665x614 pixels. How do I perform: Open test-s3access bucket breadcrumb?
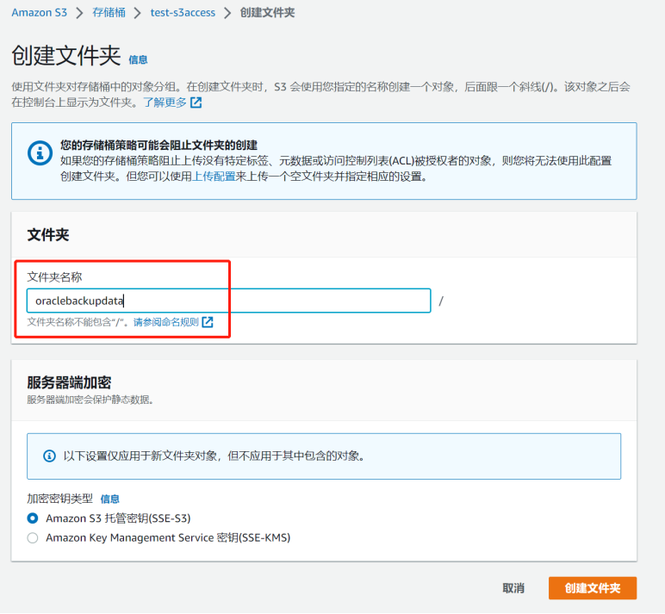click(x=183, y=13)
